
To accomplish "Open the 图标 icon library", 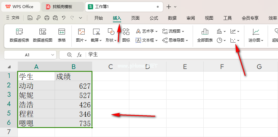I will [x=126, y=35].
